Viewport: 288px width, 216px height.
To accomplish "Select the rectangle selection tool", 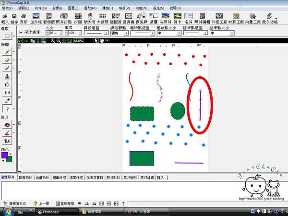I will pyautogui.click(x=7, y=36).
